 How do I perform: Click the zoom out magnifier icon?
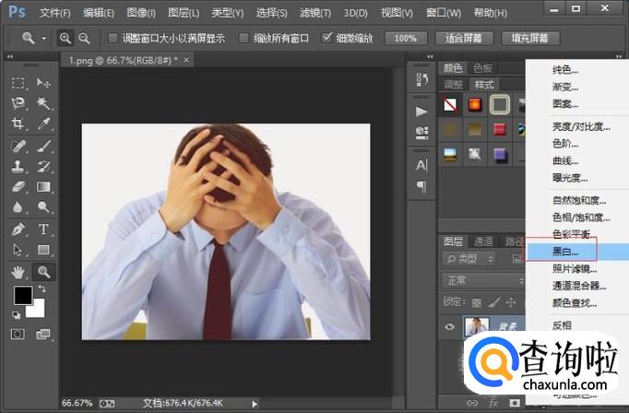(x=85, y=39)
